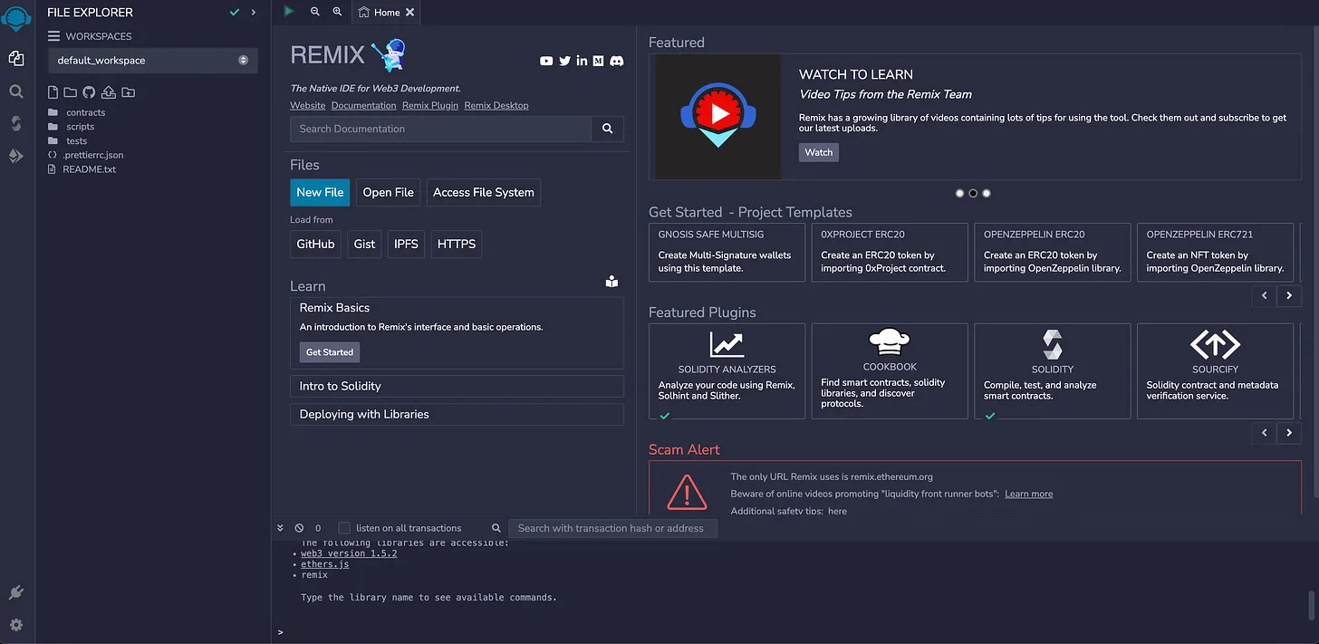
Task: Click the terminal search magnifier icon
Action: [x=496, y=528]
